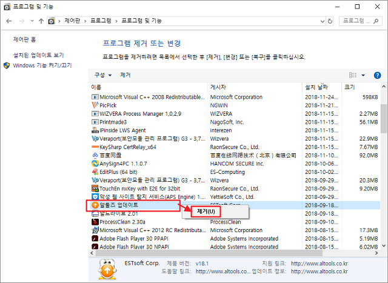Click 프로그램 breadcrumb in address bar
Screen dimensions: 388x283
101,21
